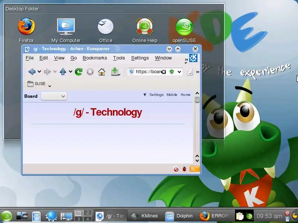This screenshot has height=223, width=298.
Task: Click the greyed Forward arrow in Konqueror
Action: [47, 72]
